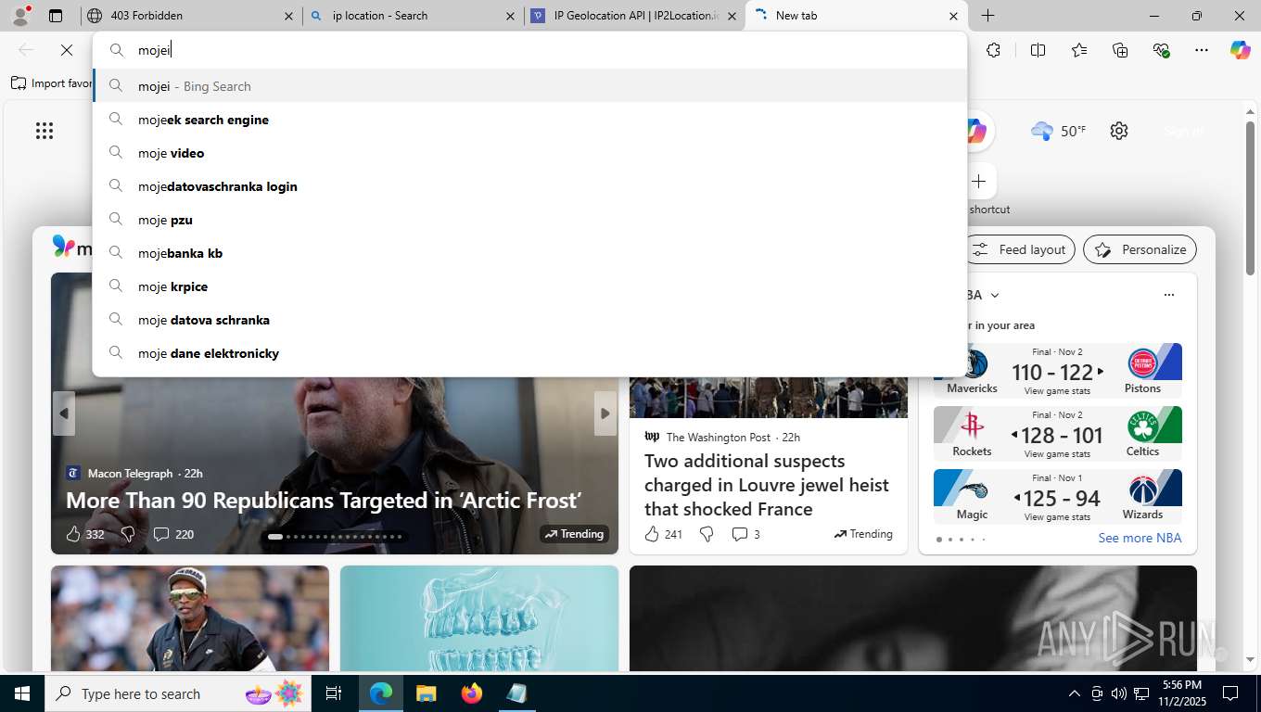The image size is (1261, 712).
Task: Open the profile avatar icon
Action: click(x=19, y=16)
